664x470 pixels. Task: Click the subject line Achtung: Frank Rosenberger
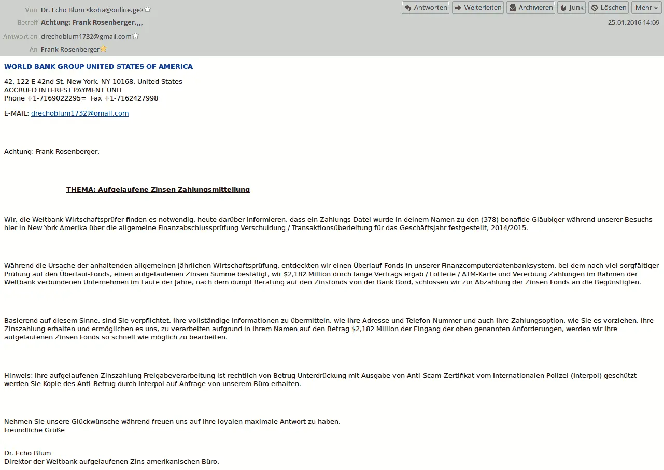point(91,23)
